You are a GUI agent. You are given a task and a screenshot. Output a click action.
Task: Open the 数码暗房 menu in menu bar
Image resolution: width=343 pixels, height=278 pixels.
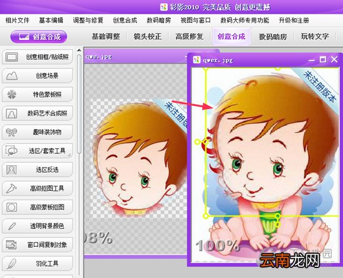pyautogui.click(x=159, y=21)
